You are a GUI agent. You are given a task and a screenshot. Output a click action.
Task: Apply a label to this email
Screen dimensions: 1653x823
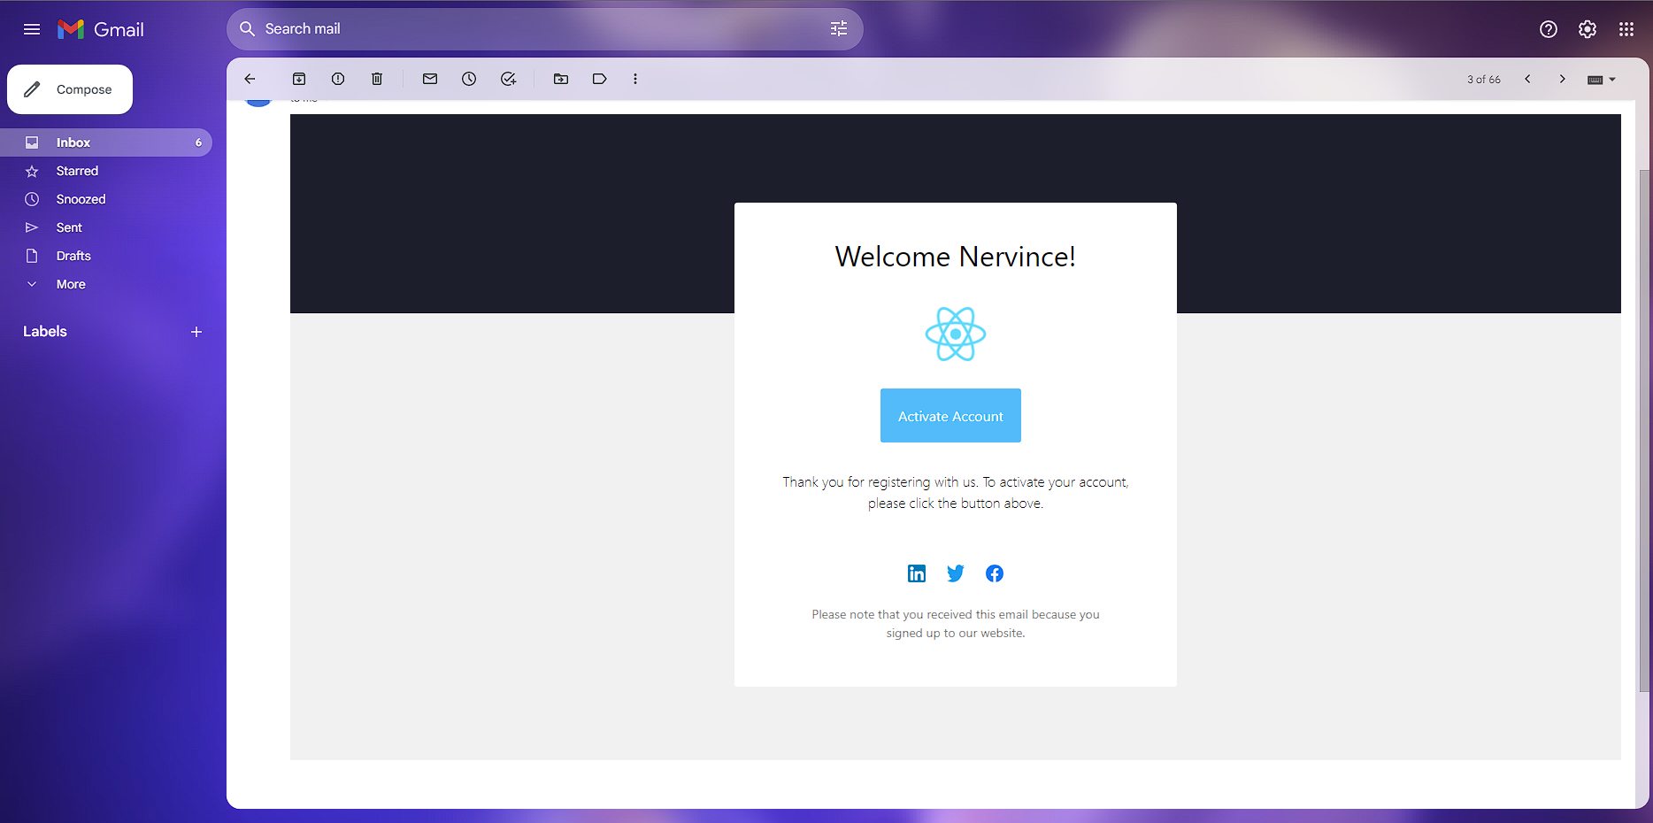[x=600, y=79]
